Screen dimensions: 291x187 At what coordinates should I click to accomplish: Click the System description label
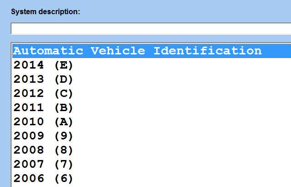point(46,12)
